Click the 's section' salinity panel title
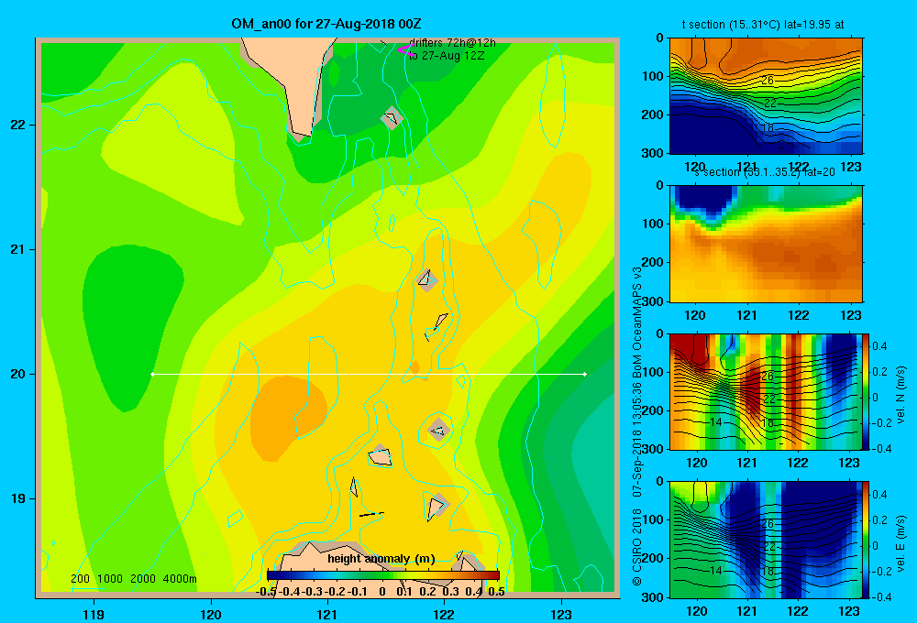Screen dimensions: 917x623 click(764, 172)
